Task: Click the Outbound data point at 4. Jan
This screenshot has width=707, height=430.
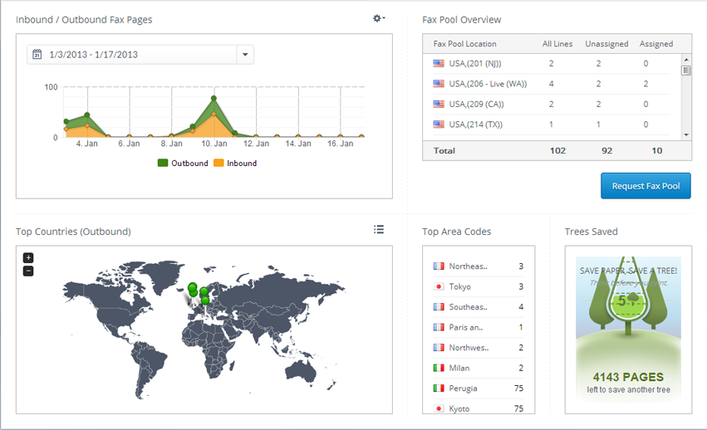Action: (x=87, y=115)
